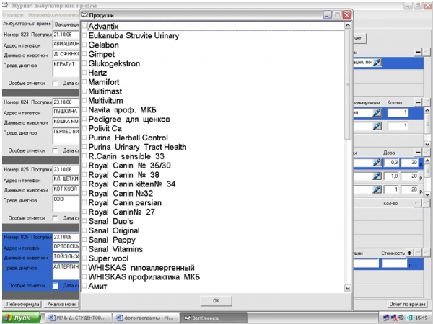Screen dimensions: 433x324
Task: Select Royal Canin № 35/30 item
Action: (129, 166)
